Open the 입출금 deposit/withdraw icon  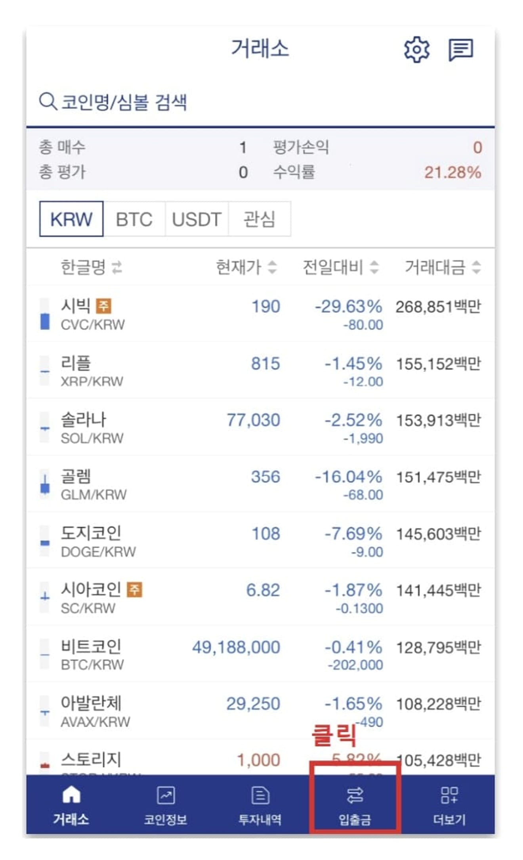tap(355, 795)
